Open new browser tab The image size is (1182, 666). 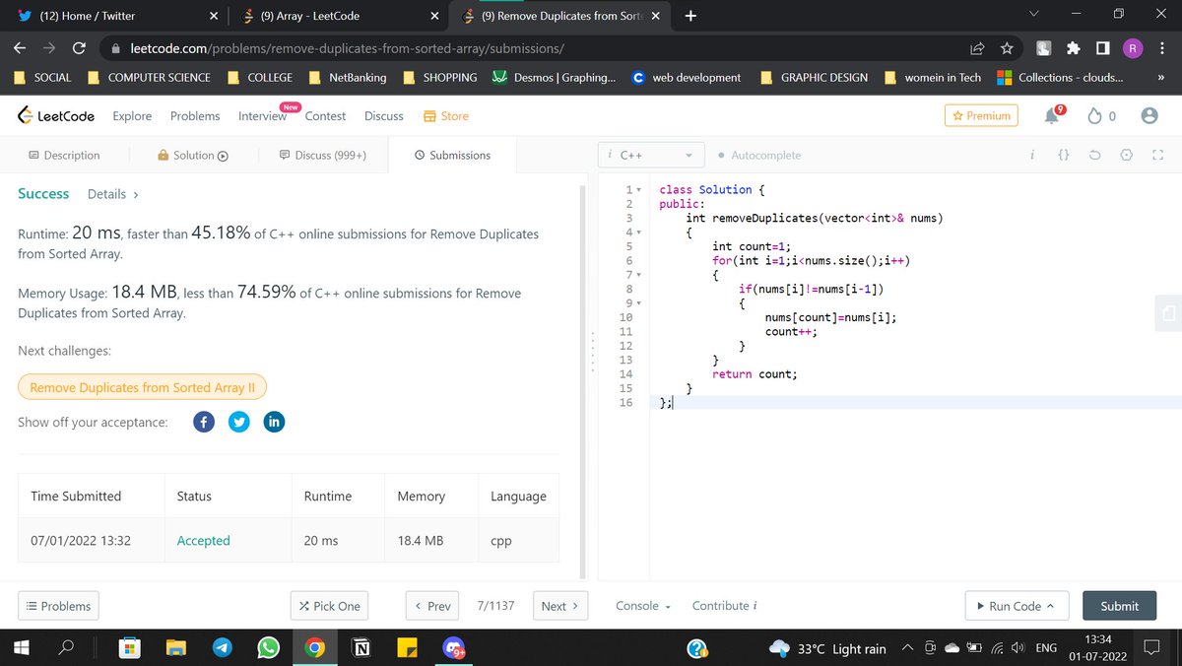[x=690, y=16]
